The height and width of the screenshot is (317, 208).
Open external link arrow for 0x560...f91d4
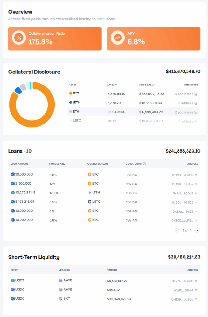tap(196, 290)
